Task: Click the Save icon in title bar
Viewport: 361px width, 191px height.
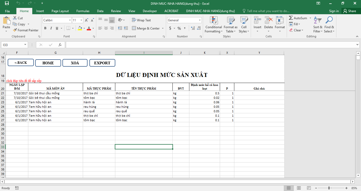Action: (x=7, y=3)
